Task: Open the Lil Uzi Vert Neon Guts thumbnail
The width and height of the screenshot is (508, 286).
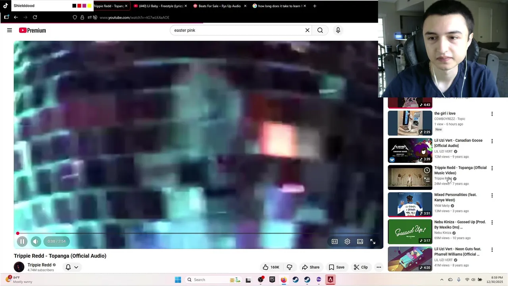Action: point(410,259)
